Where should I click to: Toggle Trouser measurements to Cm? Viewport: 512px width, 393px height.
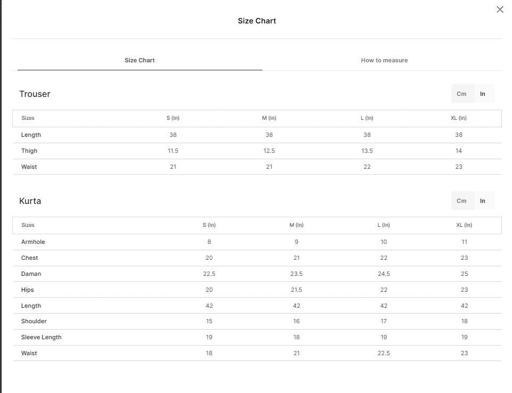coord(461,94)
